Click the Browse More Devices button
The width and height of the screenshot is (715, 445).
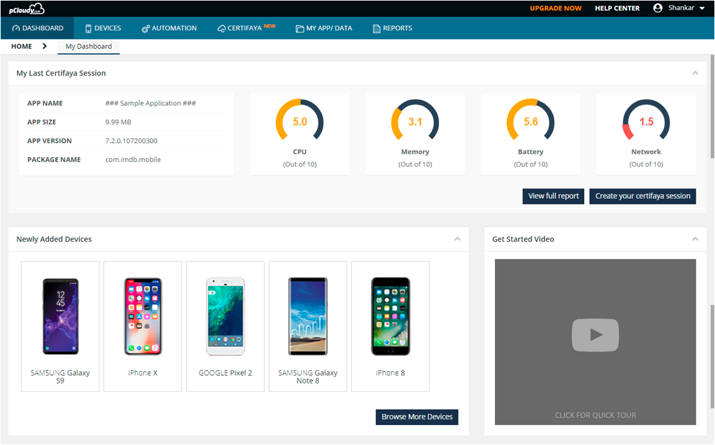pyautogui.click(x=417, y=417)
